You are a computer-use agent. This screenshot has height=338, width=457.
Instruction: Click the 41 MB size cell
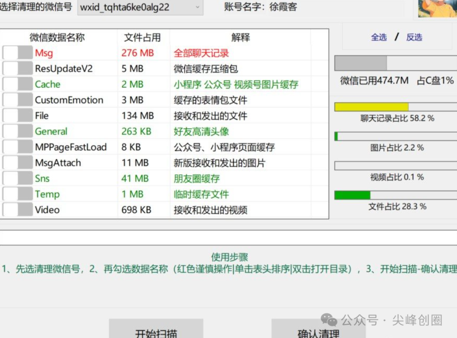coord(135,178)
